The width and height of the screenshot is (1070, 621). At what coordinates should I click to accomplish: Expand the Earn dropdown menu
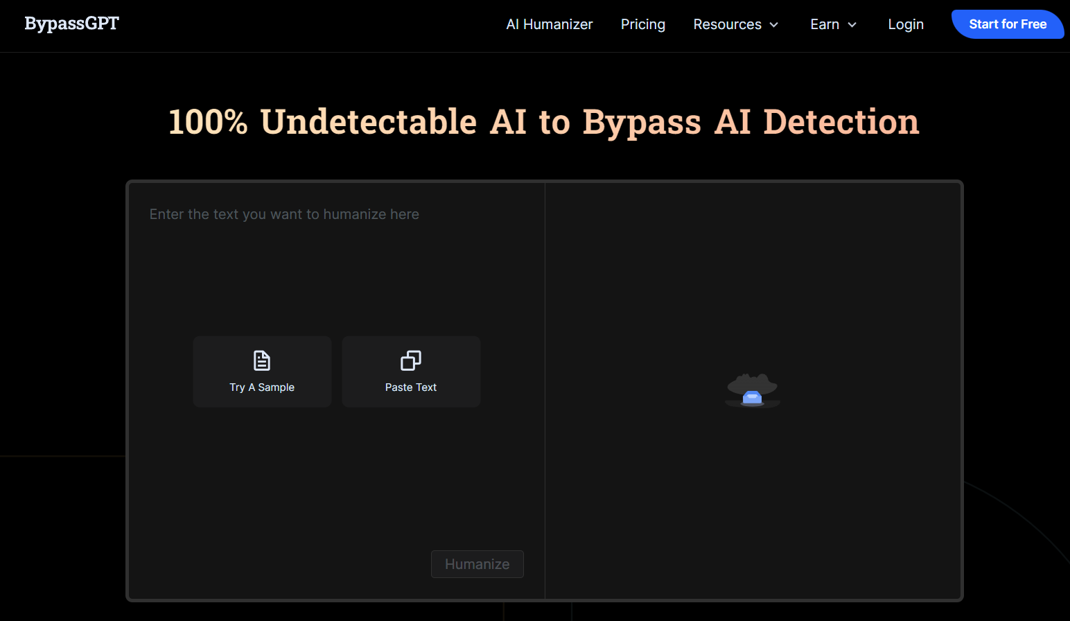click(834, 24)
